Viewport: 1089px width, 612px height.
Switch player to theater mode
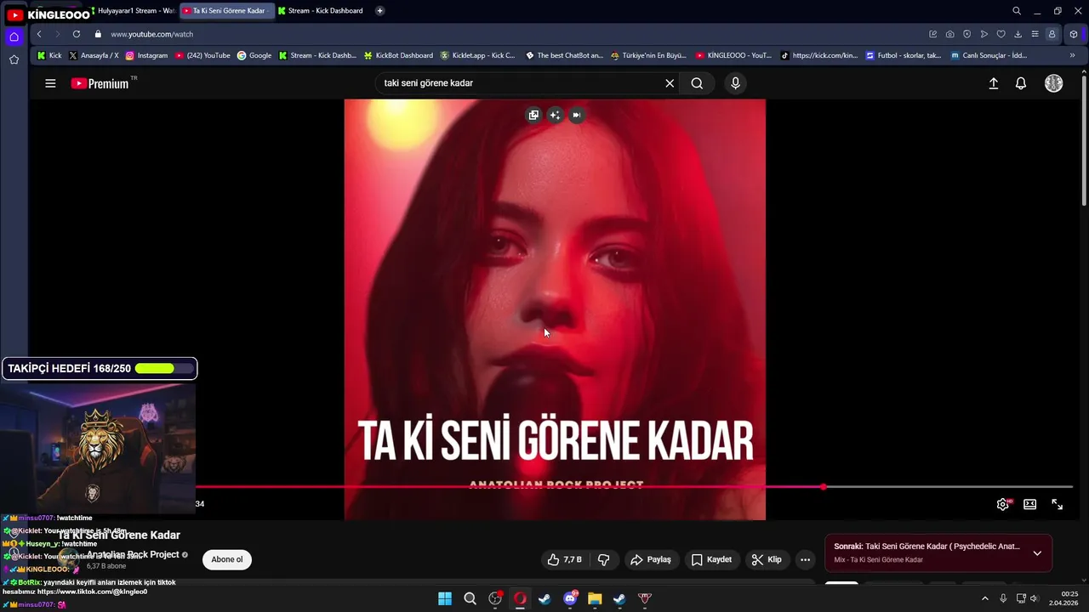point(1030,504)
